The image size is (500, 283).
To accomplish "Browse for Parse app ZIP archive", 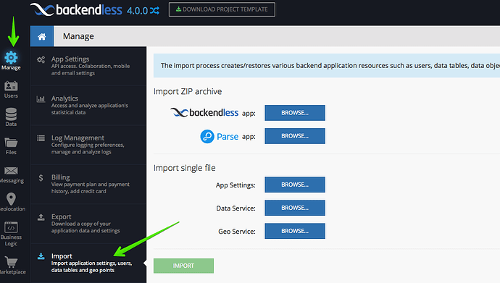I will 295,136.
